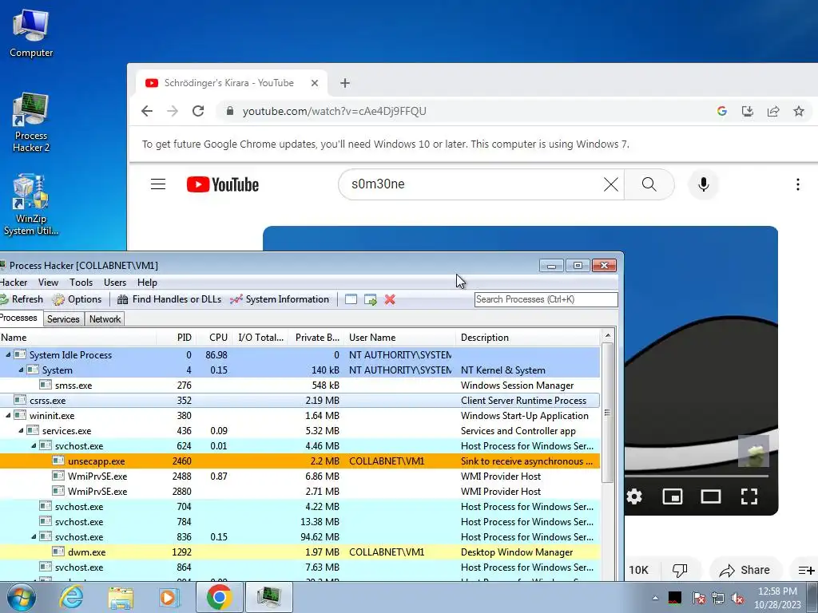Switch the video to miniplayer
The image size is (818, 613).
click(x=673, y=496)
